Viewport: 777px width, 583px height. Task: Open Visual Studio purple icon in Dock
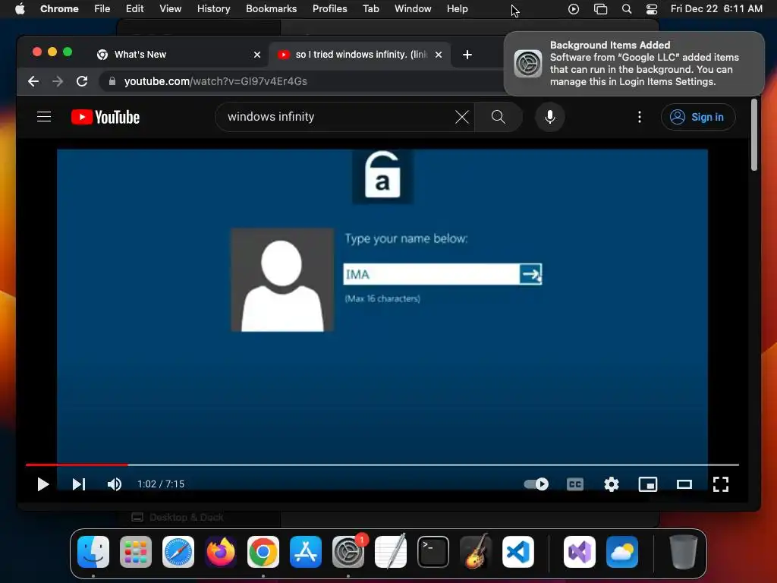(580, 552)
